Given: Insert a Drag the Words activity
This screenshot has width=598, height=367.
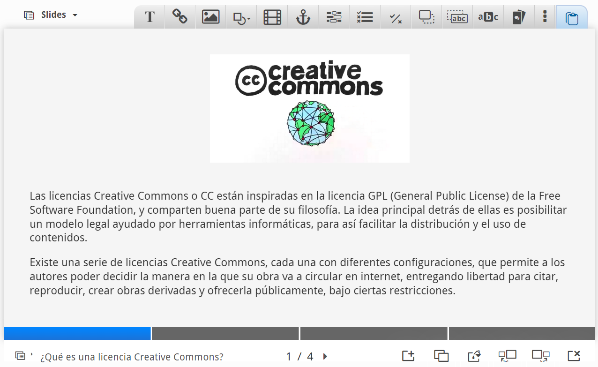Looking at the screenshot, I should tap(457, 17).
